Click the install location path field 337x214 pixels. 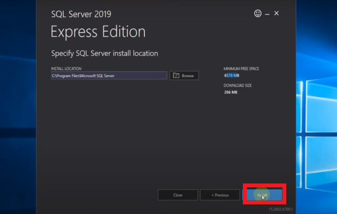(x=109, y=75)
